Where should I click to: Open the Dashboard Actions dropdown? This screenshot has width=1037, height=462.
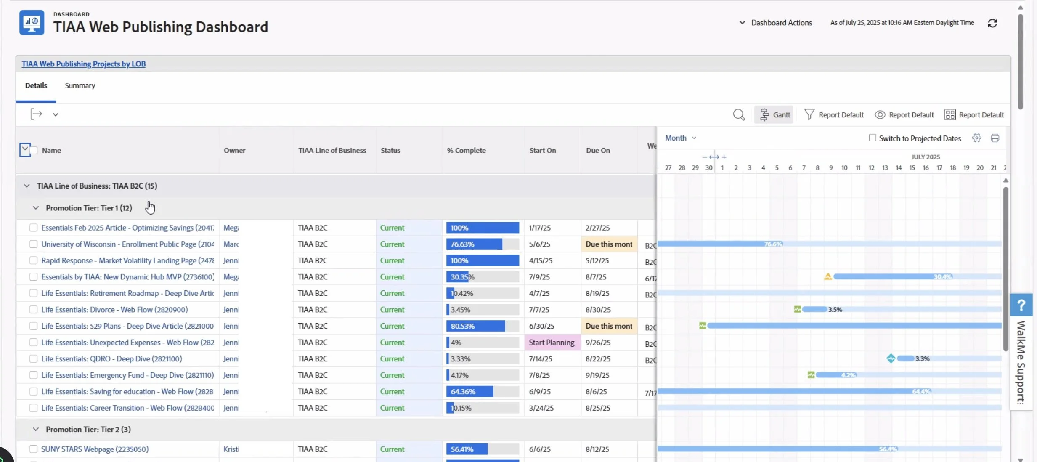(775, 23)
